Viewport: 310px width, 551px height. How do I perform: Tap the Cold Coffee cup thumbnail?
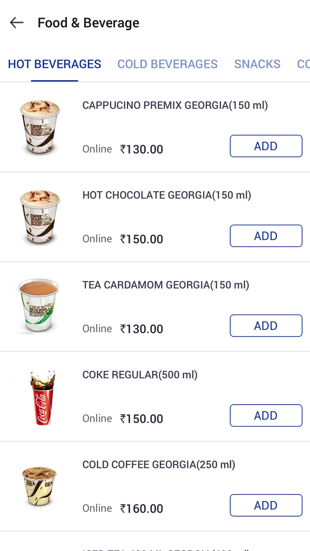39,487
